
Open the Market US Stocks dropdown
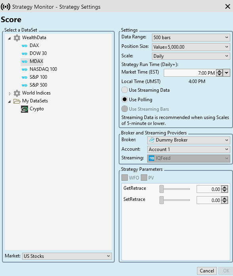(67, 256)
